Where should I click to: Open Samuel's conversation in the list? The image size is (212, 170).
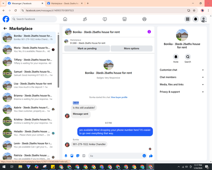[28, 74]
